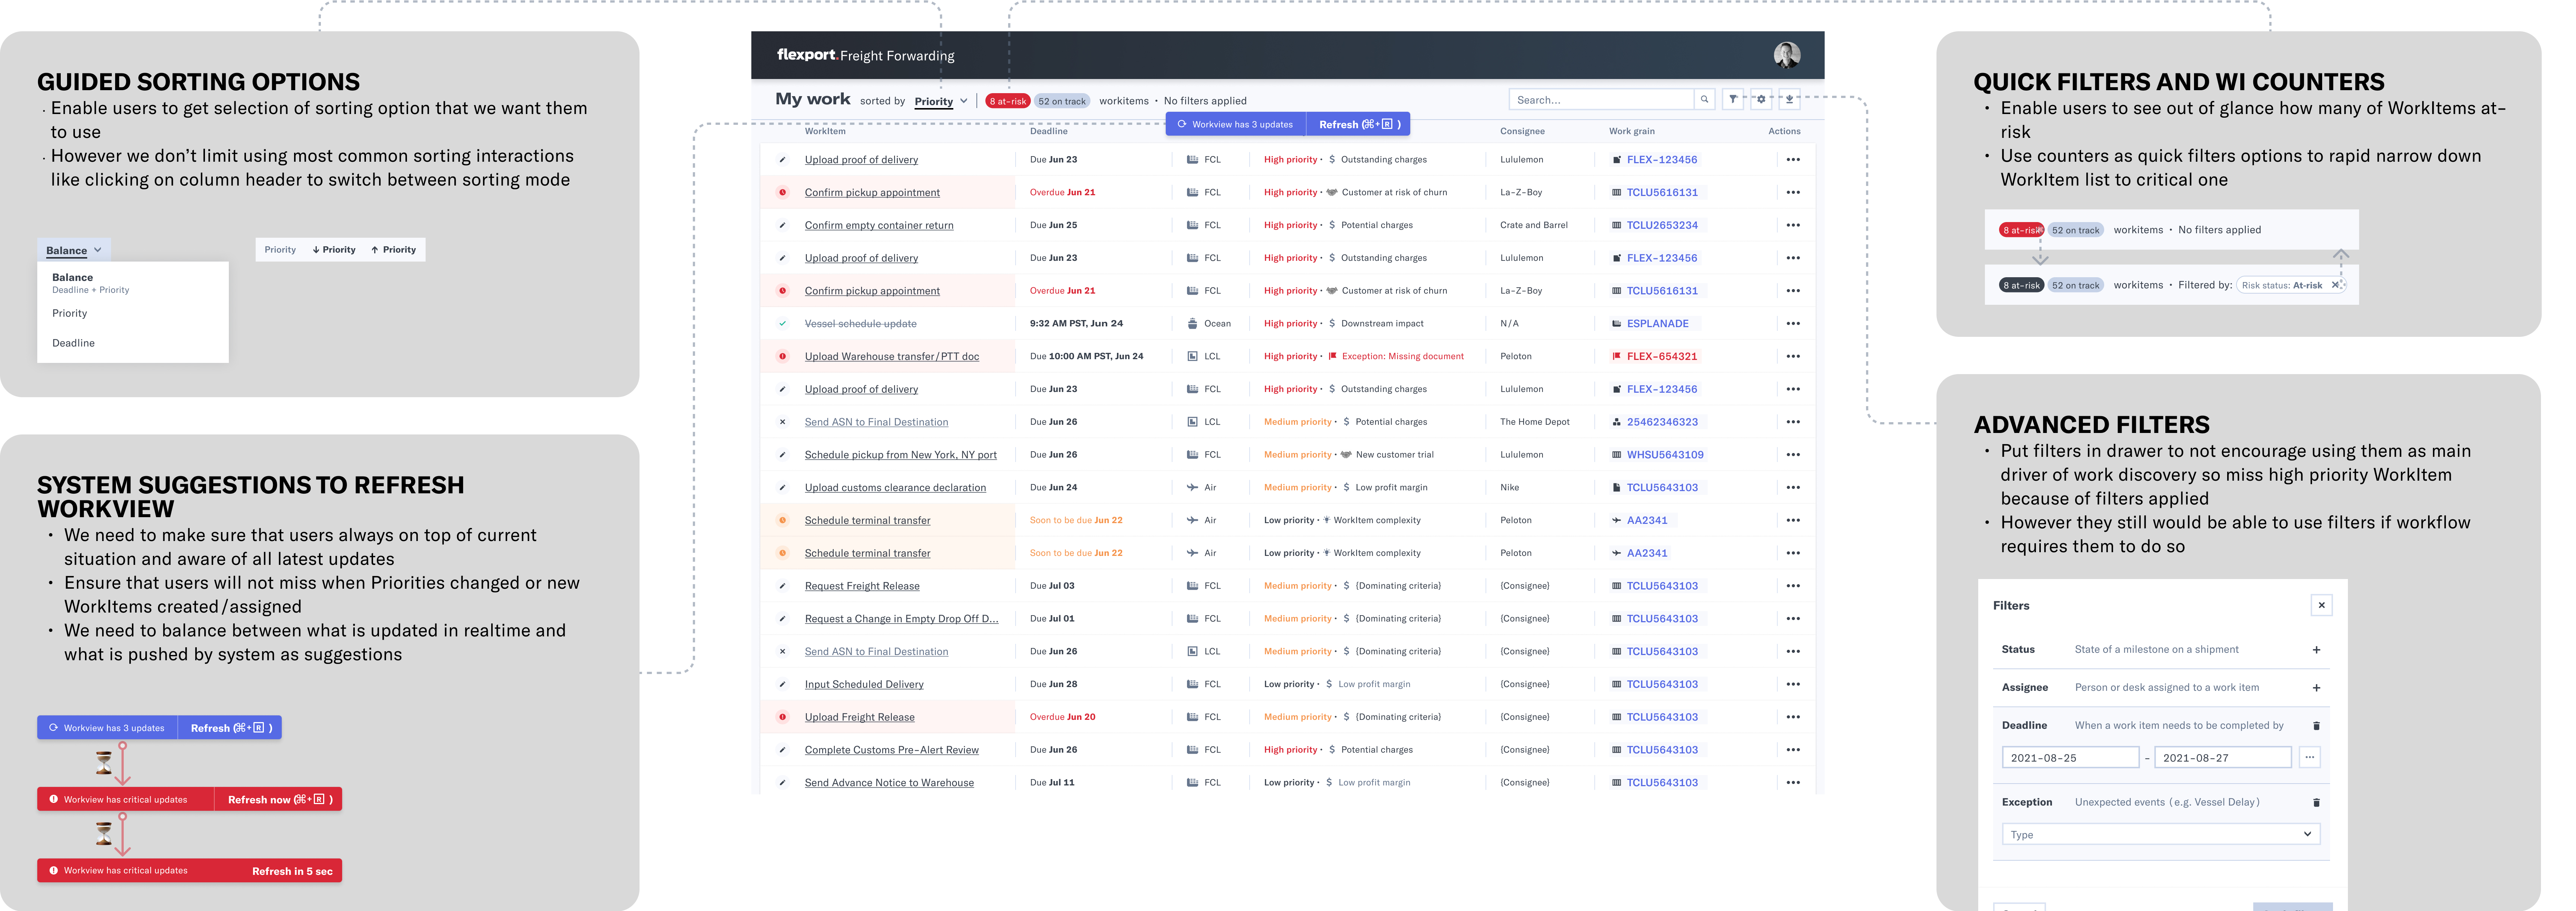This screenshot has height=911, width=2576.
Task: Open actions menu for Confirm empty container return
Action: pyautogui.click(x=1793, y=225)
